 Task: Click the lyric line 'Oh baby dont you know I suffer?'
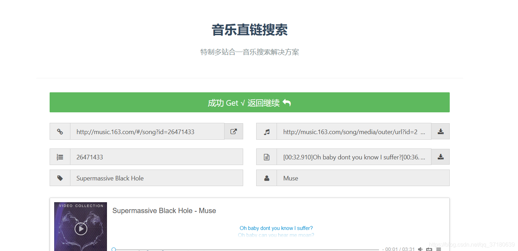pyautogui.click(x=276, y=228)
